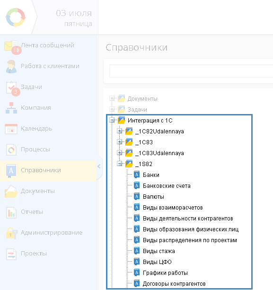
Task: Click the search field under Справочники
Action: (x=191, y=71)
